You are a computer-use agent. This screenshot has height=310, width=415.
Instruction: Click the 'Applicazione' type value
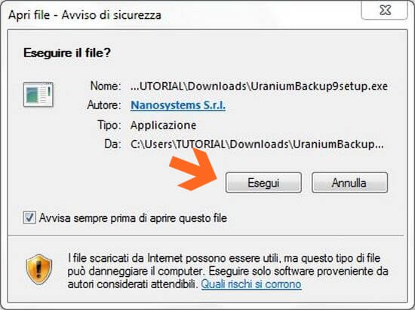[163, 125]
